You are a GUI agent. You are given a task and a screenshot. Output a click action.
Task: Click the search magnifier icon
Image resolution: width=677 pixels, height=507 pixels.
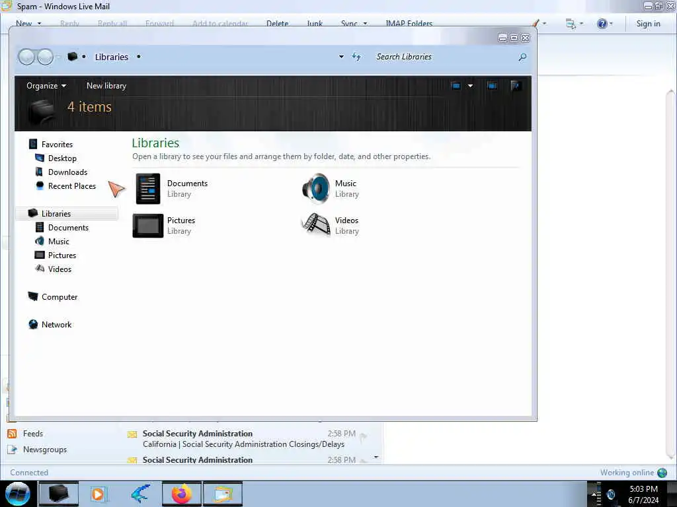coord(522,57)
